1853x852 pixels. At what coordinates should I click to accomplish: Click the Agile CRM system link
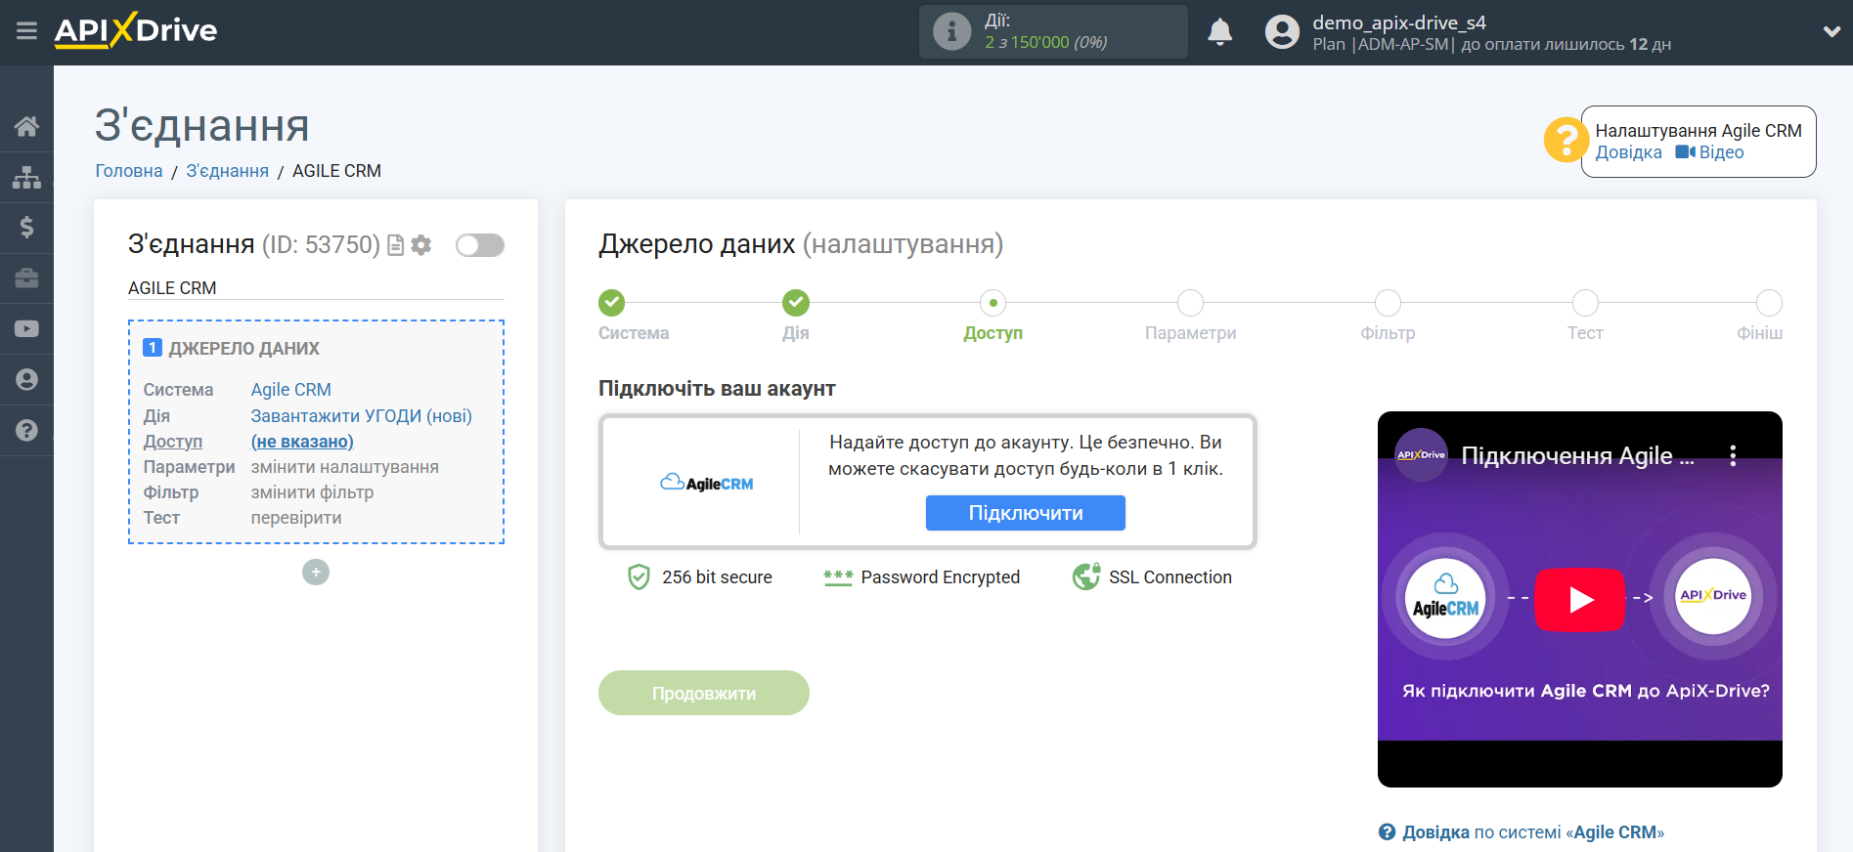click(291, 390)
